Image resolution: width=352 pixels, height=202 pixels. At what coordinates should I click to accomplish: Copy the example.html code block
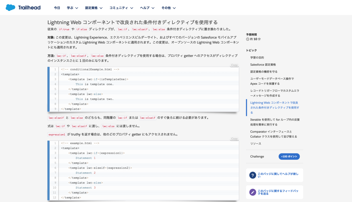click(234, 139)
